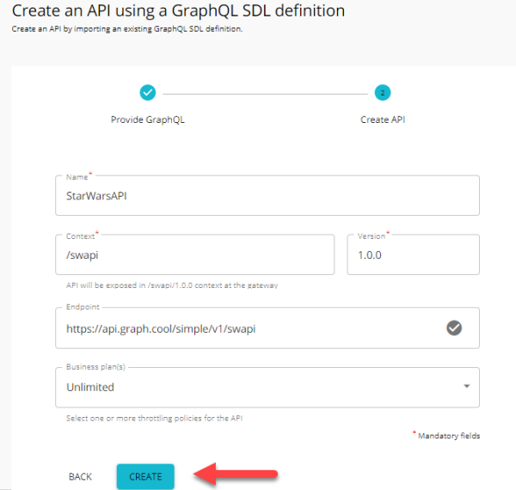The width and height of the screenshot is (516, 490).
Task: Click the red arrow pointing at Create
Action: pyautogui.click(x=236, y=473)
